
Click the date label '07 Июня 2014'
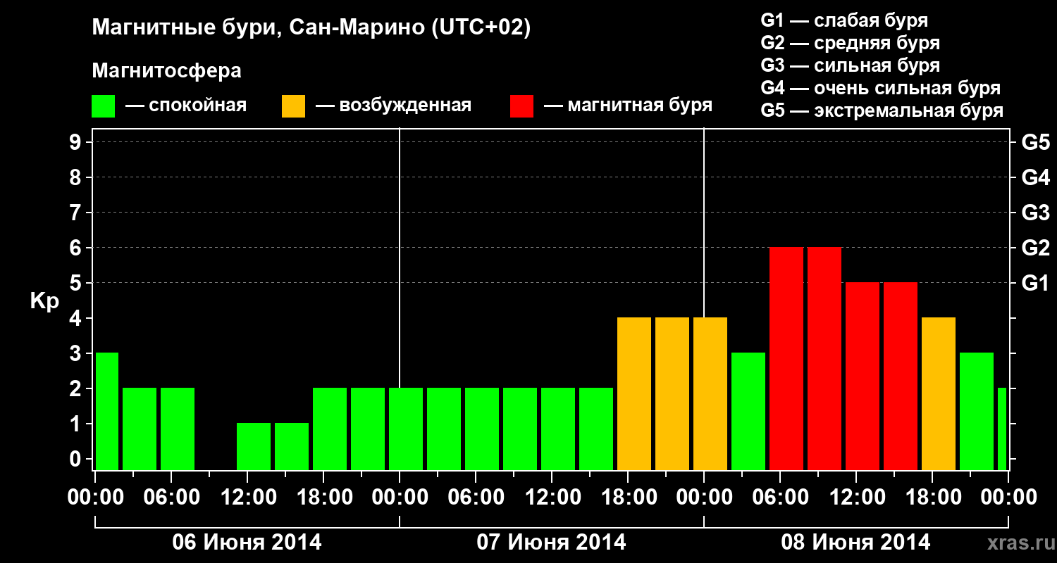tap(552, 543)
